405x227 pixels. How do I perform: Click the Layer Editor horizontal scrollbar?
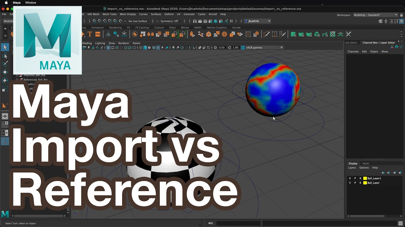pyautogui.click(x=367, y=216)
